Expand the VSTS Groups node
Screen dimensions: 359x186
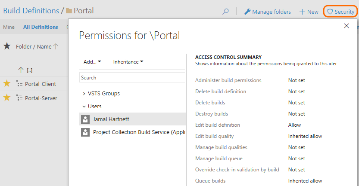click(84, 94)
